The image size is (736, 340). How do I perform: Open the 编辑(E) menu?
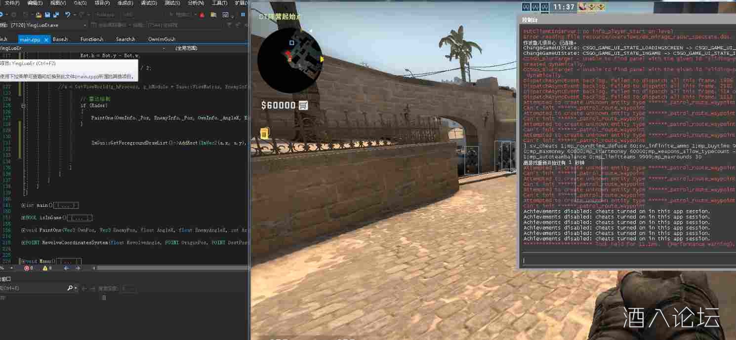click(35, 3)
